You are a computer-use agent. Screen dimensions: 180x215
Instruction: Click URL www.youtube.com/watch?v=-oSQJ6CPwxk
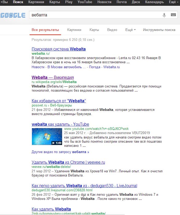(96, 129)
